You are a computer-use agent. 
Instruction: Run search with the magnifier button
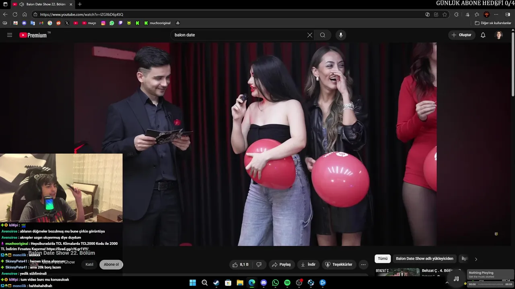[323, 35]
